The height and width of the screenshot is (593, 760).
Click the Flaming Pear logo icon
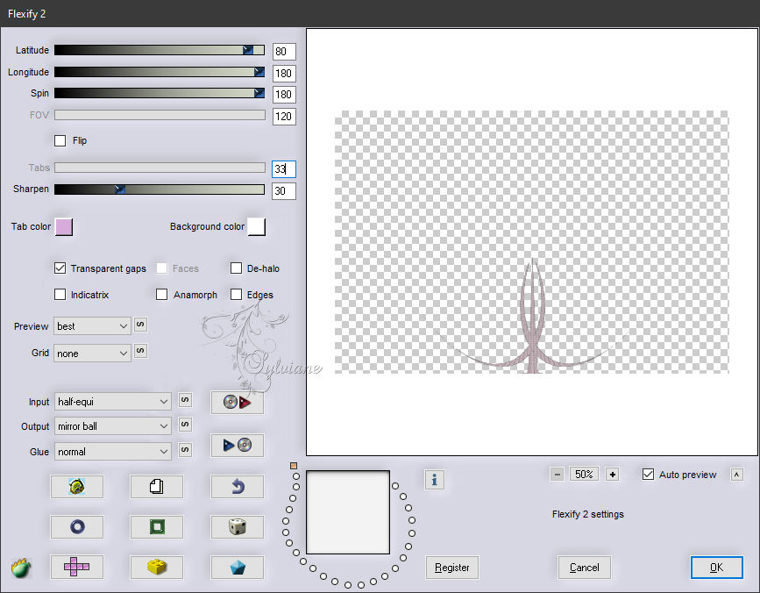coord(21,568)
